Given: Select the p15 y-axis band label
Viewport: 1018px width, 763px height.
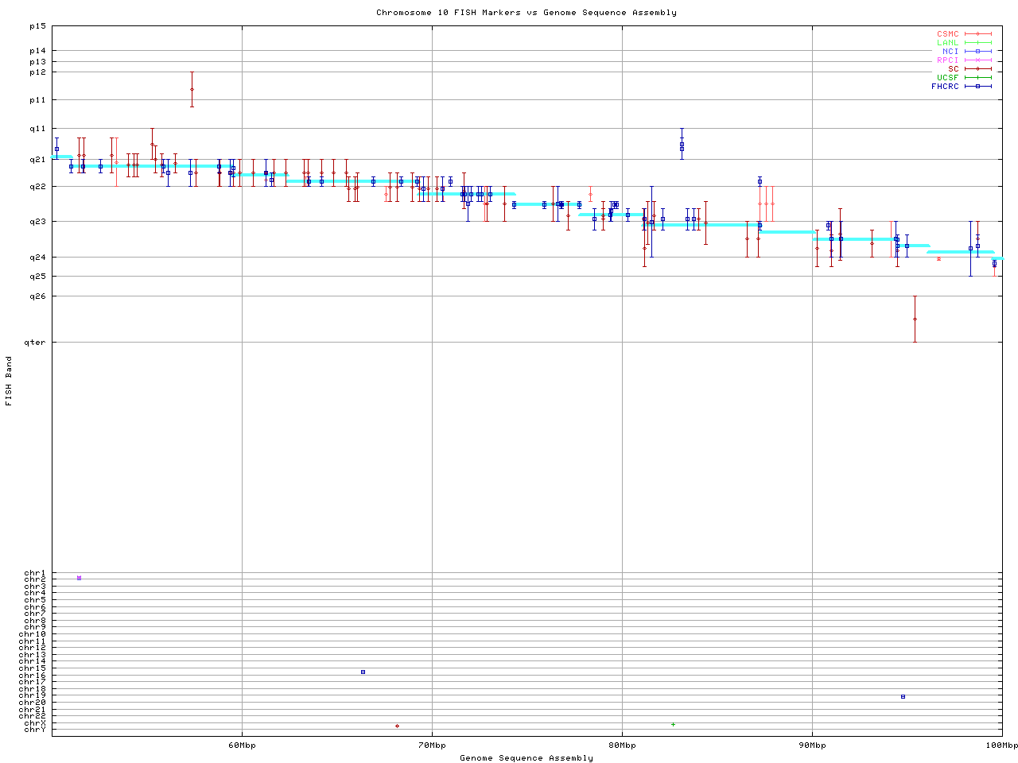Looking at the screenshot, I should pyautogui.click(x=37, y=26).
